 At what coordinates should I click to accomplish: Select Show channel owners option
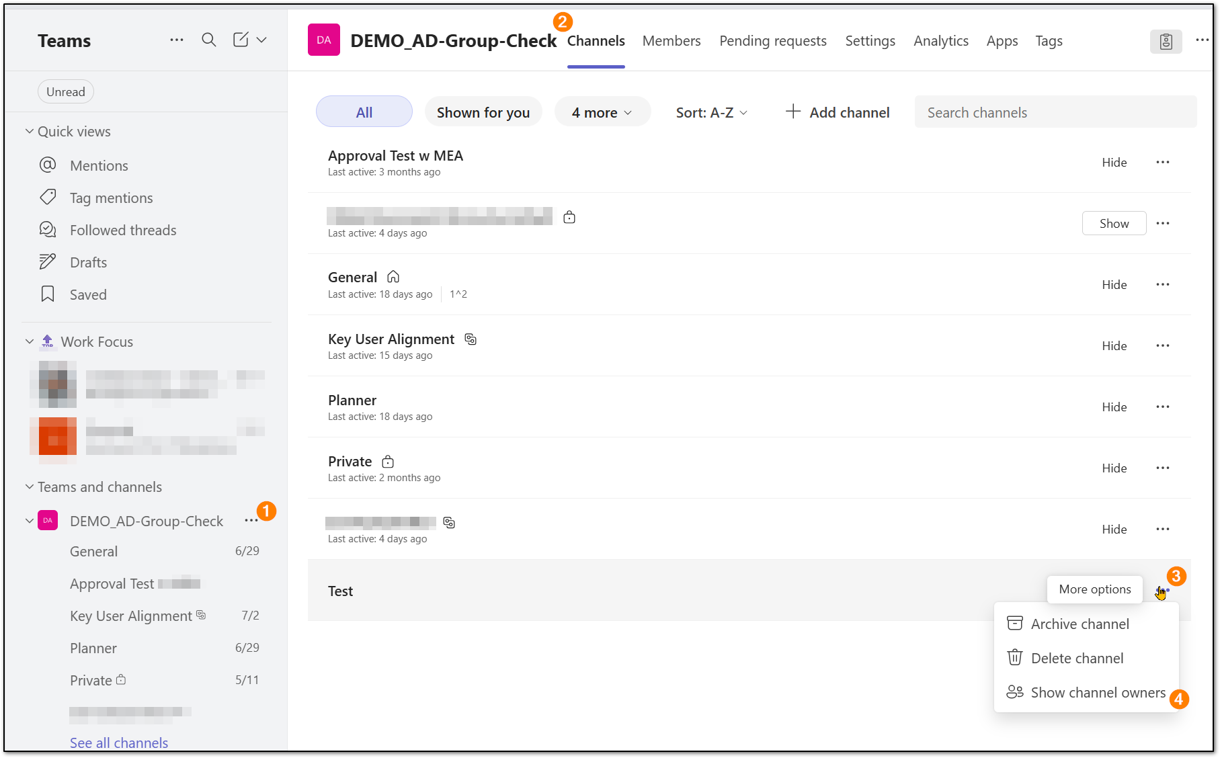point(1086,692)
